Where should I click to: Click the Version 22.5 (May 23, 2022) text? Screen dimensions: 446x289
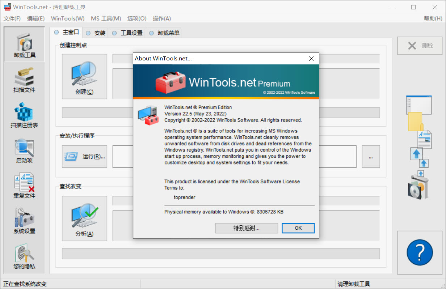(x=195, y=114)
